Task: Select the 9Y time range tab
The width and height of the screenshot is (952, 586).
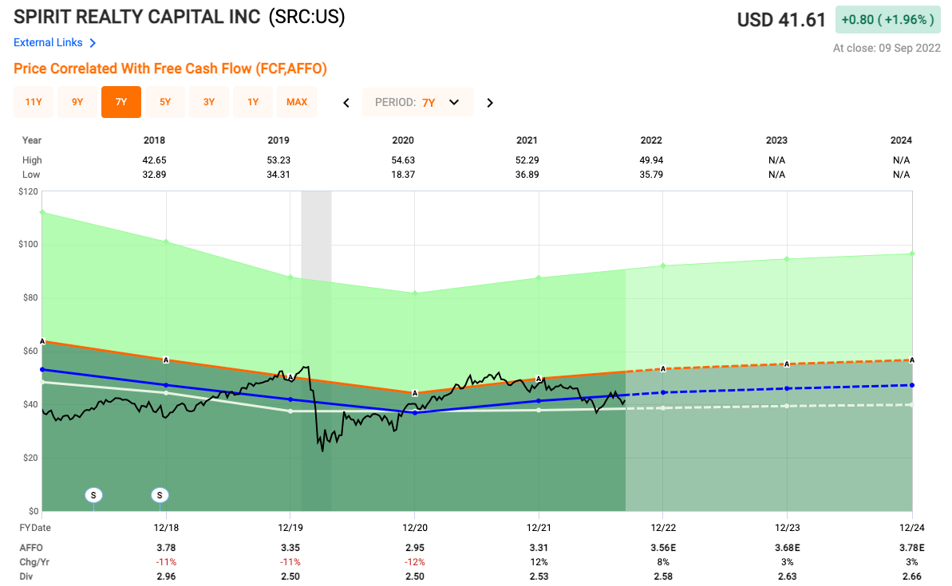Action: point(77,102)
